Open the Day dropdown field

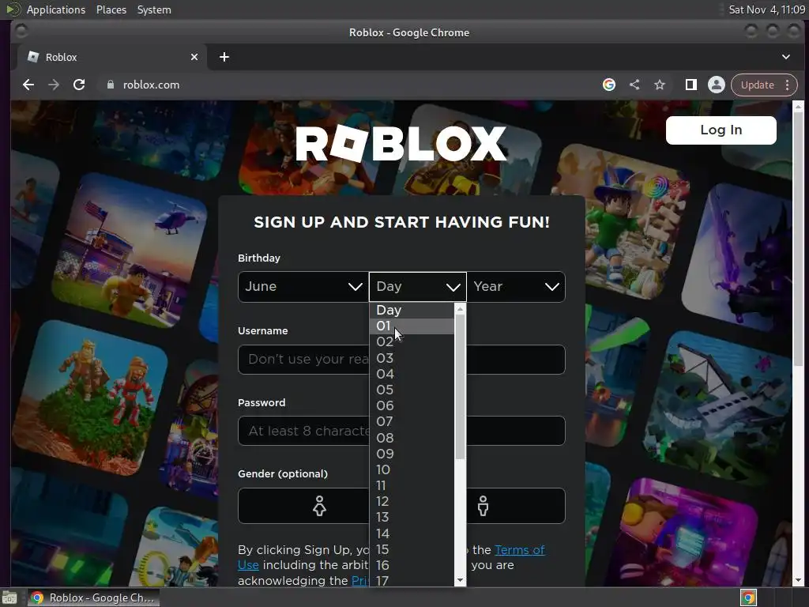point(418,287)
